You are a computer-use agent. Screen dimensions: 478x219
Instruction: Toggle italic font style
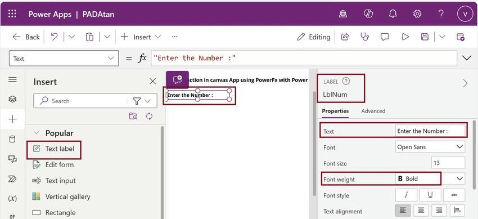407,195
